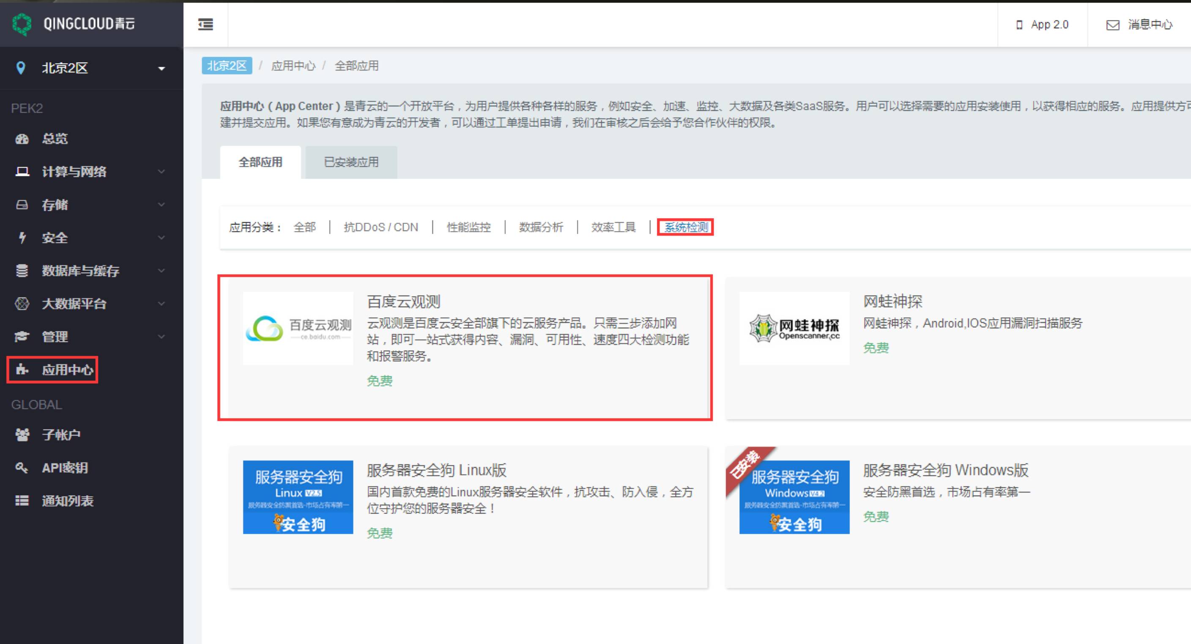The width and height of the screenshot is (1191, 644).
Task: Expand the 大数据平台 menu chevron
Action: tap(162, 304)
